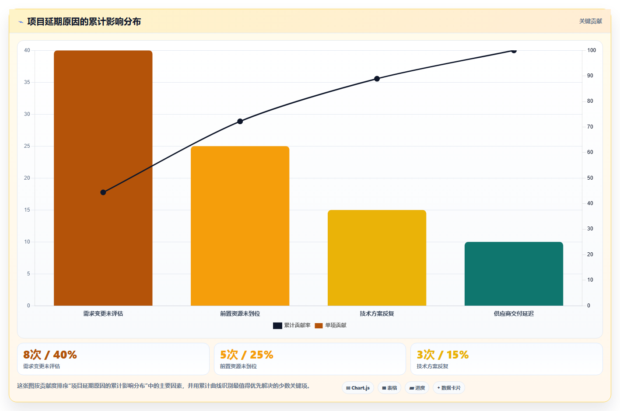The image size is (620, 411).
Task: Click the 前置资源未到位 caption in second card
Action: coord(238,366)
